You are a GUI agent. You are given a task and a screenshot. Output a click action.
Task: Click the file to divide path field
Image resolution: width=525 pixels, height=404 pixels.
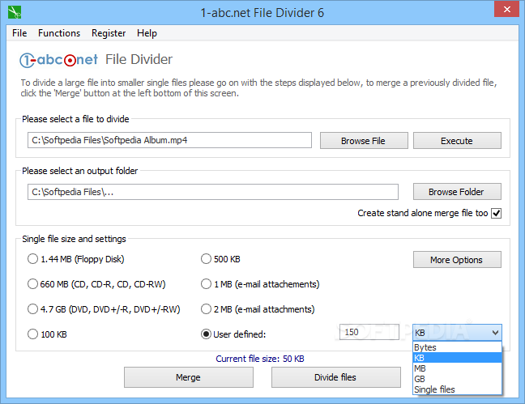pos(169,140)
